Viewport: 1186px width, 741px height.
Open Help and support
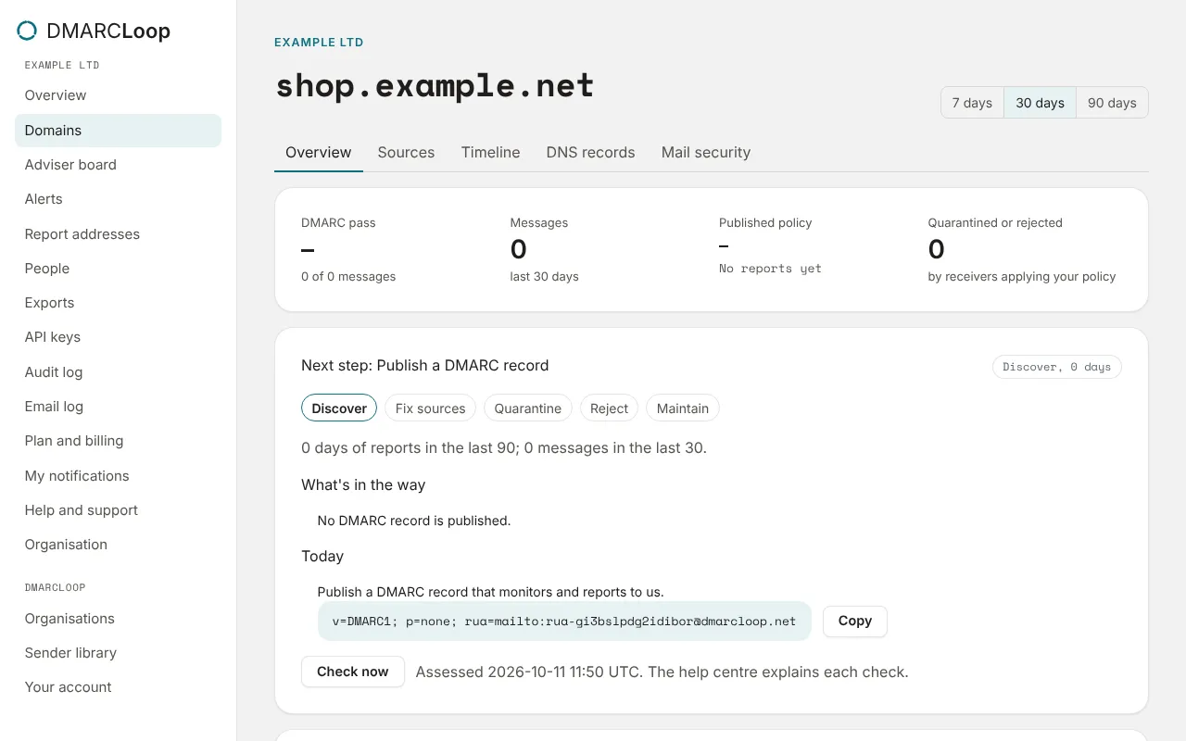tap(118, 510)
